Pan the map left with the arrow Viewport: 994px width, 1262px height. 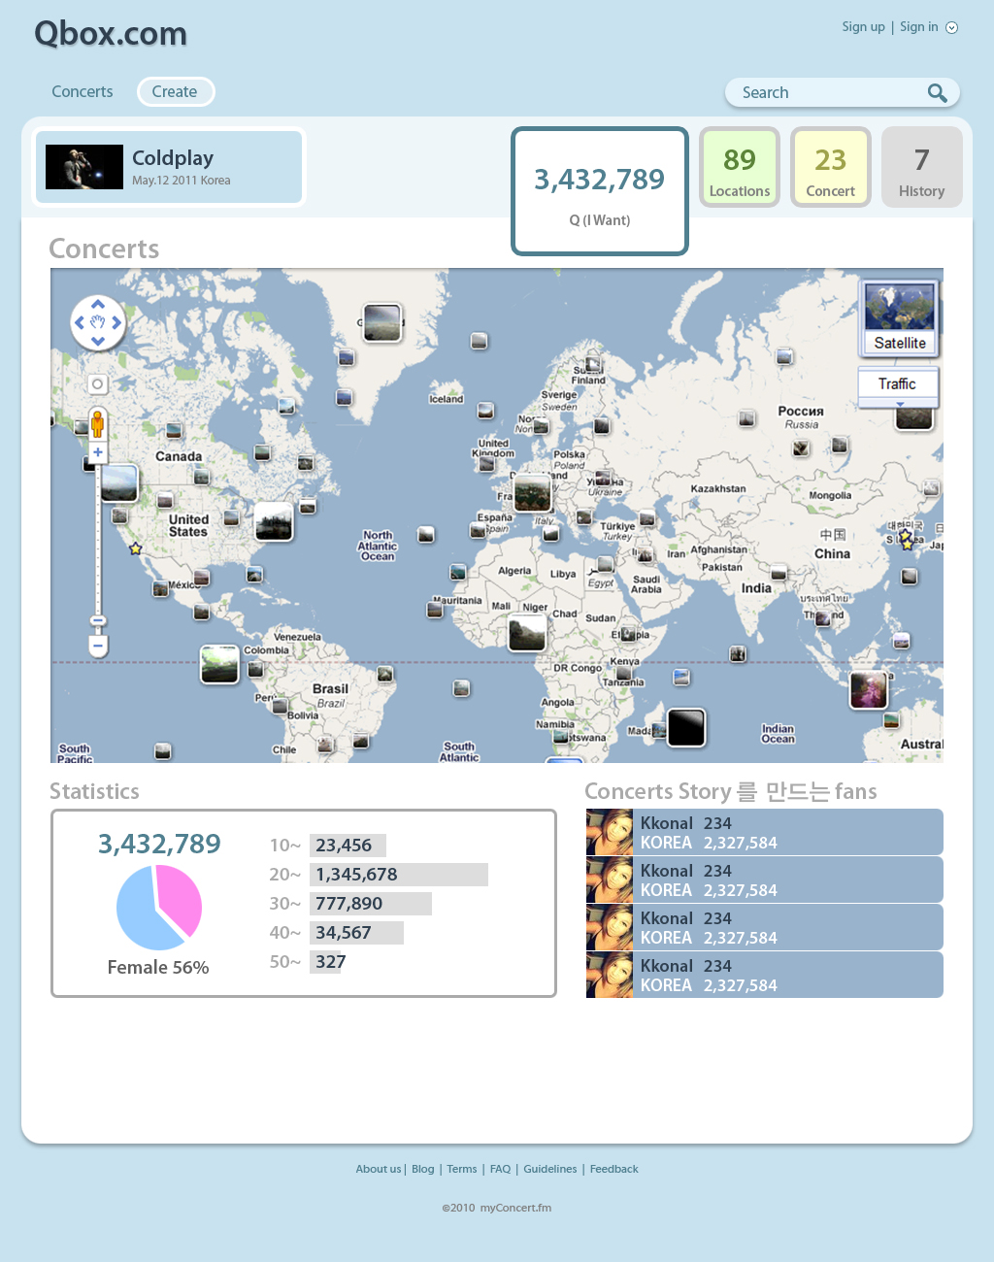(80, 323)
